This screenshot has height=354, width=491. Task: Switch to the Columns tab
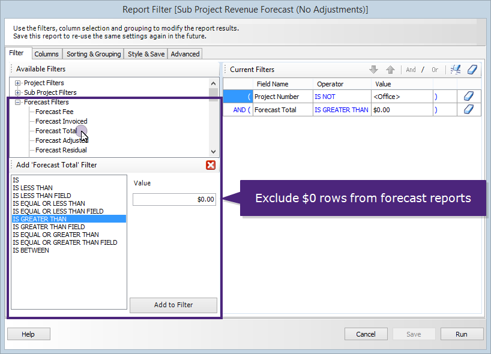(x=46, y=54)
